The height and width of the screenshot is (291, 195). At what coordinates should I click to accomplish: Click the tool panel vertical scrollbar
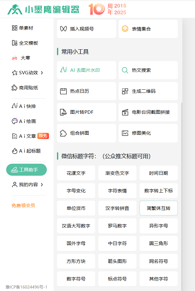pyautogui.click(x=182, y=197)
